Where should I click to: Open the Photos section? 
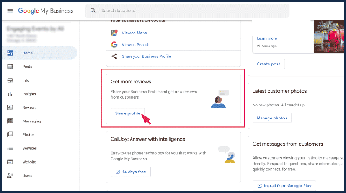click(28, 135)
